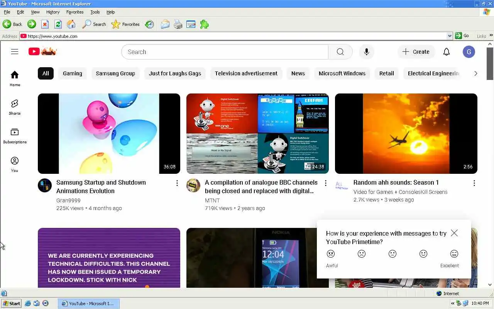Select the Television advertisement chip
Image resolution: width=494 pixels, height=309 pixels.
click(x=246, y=73)
